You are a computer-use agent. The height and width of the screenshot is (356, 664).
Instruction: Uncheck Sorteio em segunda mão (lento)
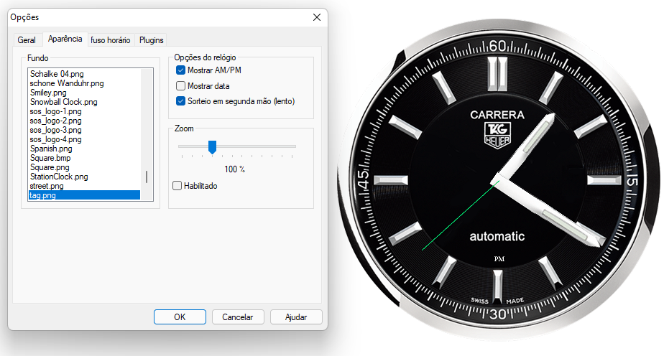(x=181, y=101)
